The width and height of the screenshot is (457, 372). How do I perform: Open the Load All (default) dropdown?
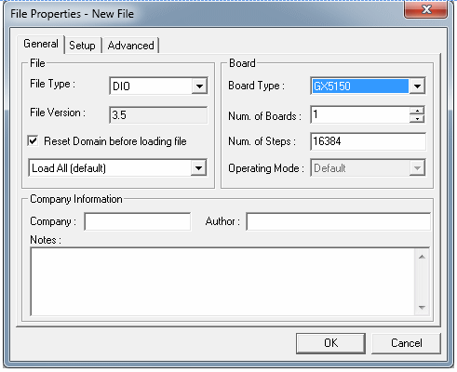point(117,168)
